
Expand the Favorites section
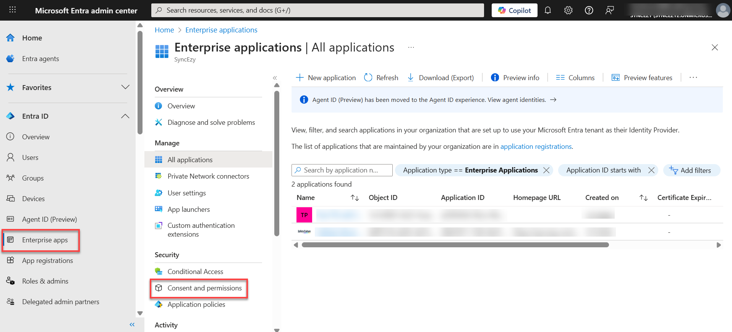click(125, 87)
